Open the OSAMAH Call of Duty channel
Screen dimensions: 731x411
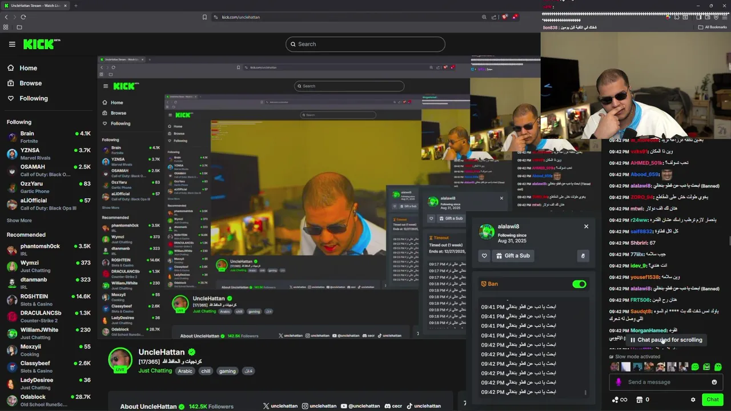coord(49,170)
